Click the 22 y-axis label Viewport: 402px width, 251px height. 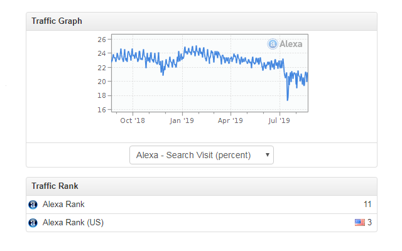(101, 68)
